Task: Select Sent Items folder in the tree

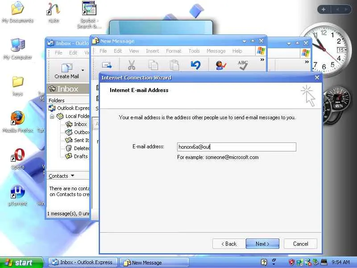Action: pos(77,140)
